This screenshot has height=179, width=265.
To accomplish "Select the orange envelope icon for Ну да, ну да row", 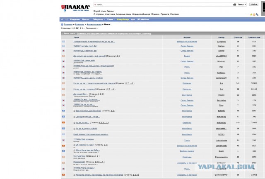I will (x=63, y=122).
